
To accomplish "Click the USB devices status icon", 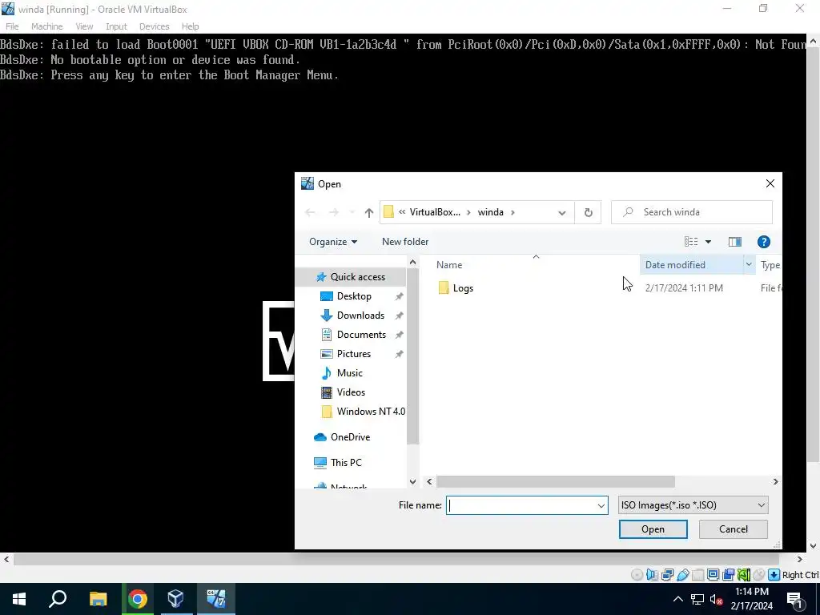I will click(x=683, y=575).
